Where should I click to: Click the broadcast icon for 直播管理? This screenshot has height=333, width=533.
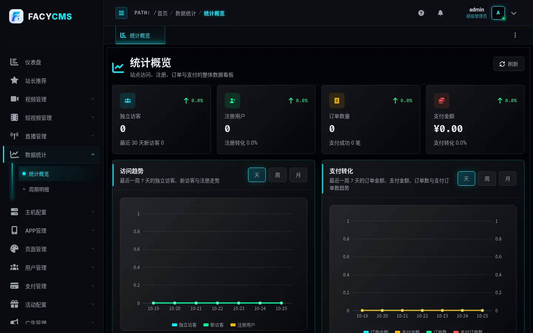coord(14,136)
